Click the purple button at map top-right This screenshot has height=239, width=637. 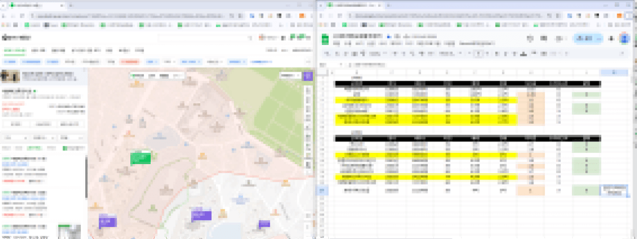click(307, 76)
